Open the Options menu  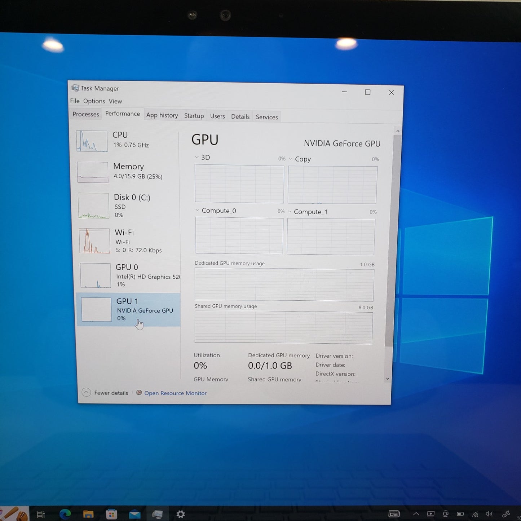pos(94,101)
